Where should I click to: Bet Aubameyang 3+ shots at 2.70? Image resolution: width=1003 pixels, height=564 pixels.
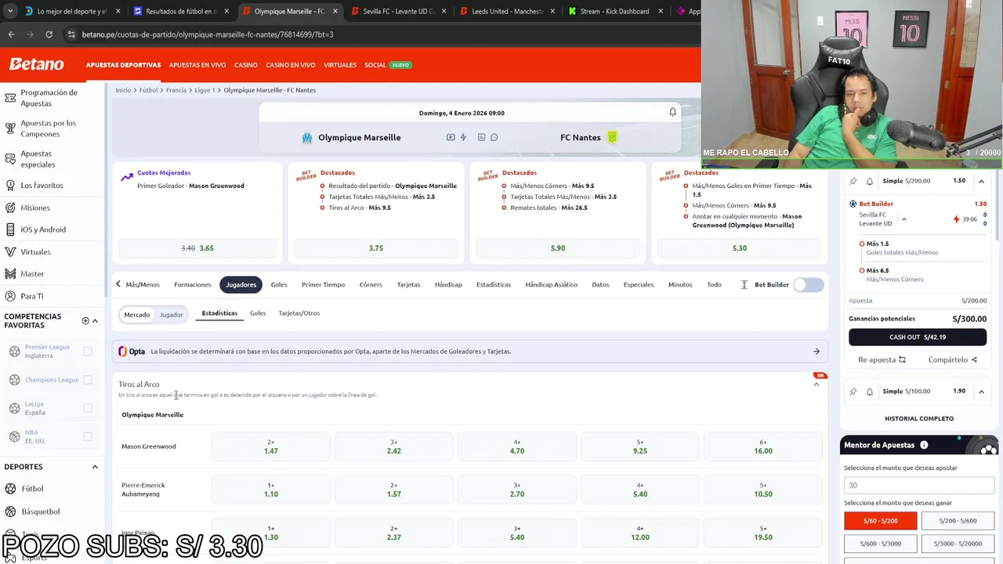click(x=517, y=490)
